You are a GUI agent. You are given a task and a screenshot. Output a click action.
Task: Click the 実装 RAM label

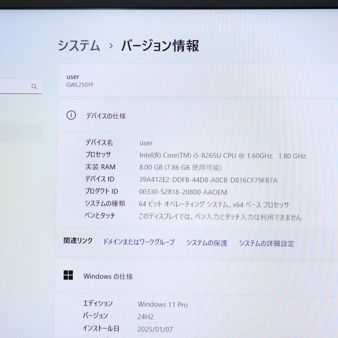[x=100, y=167]
